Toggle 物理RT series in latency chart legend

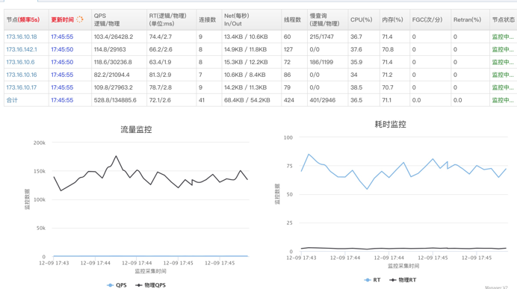[x=403, y=280]
